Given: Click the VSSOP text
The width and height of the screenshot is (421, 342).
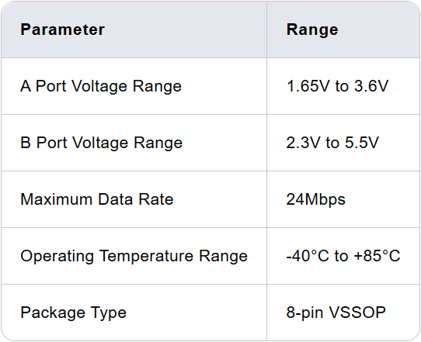Looking at the screenshot, I should pos(357,313).
